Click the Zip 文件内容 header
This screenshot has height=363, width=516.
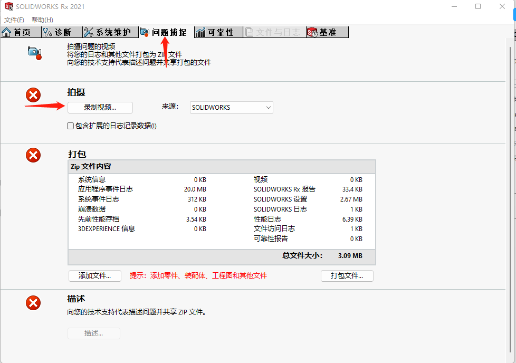point(222,167)
